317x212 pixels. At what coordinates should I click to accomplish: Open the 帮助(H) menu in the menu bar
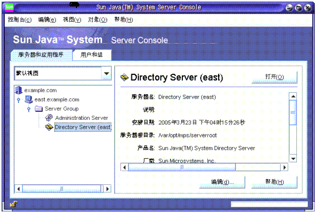click(x=124, y=20)
